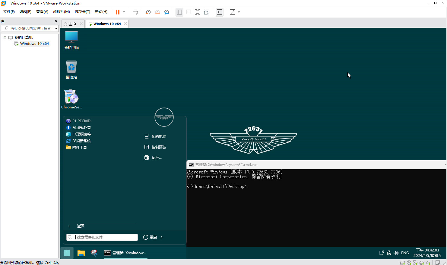Click the tools icon on guest taskbar
The width and height of the screenshot is (447, 265).
coord(95,253)
